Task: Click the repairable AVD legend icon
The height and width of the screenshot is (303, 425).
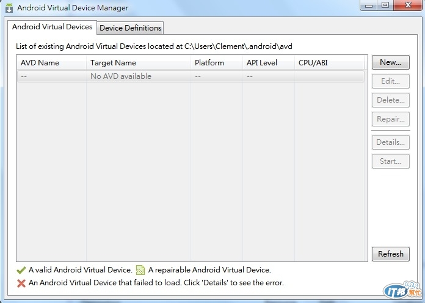Action: click(140, 270)
